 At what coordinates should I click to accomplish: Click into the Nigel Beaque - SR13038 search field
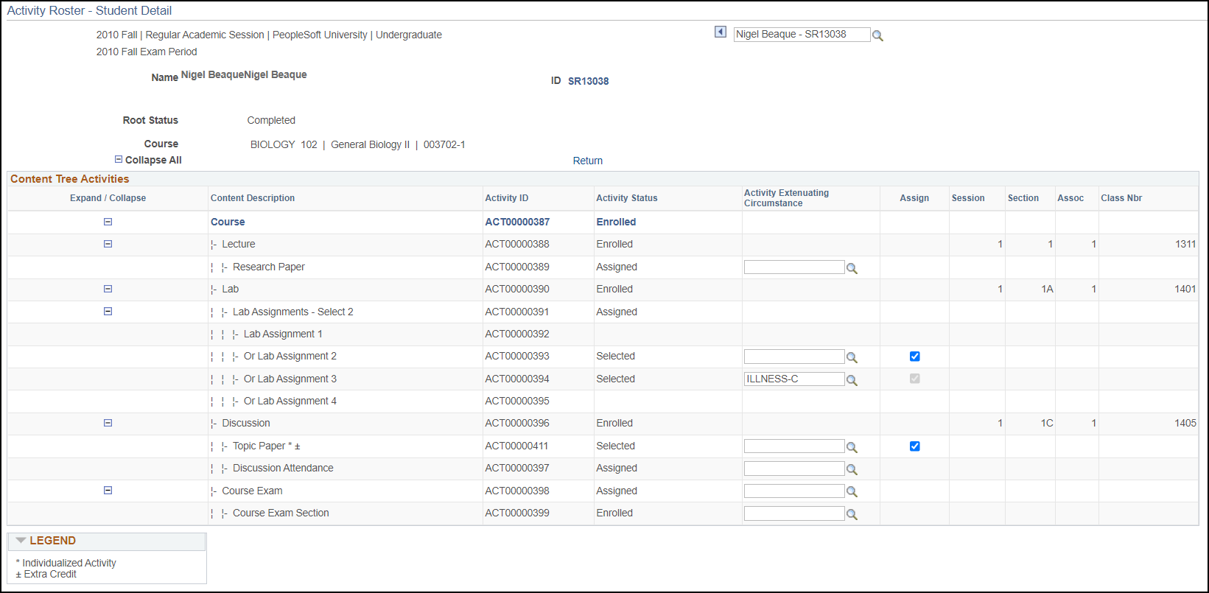(x=802, y=35)
